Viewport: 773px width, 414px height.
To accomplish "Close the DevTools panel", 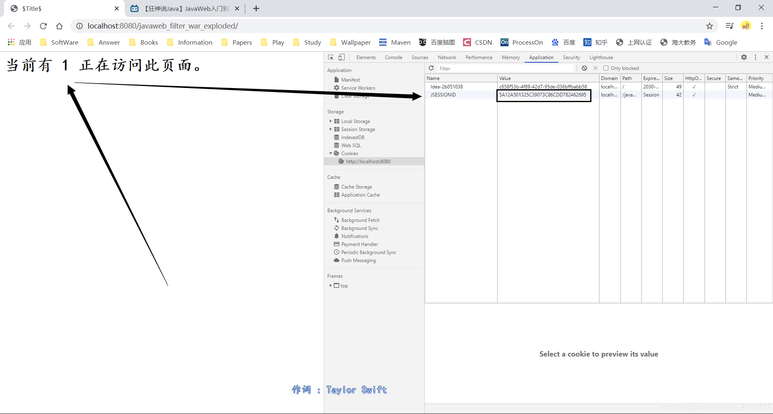I will [x=767, y=57].
